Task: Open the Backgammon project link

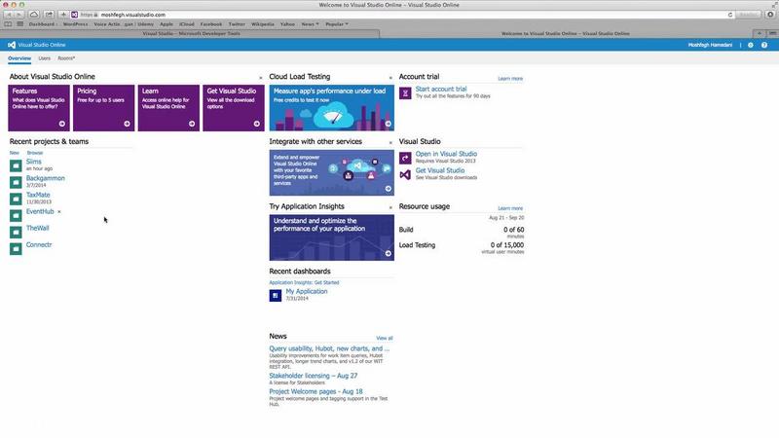Action: (x=45, y=178)
